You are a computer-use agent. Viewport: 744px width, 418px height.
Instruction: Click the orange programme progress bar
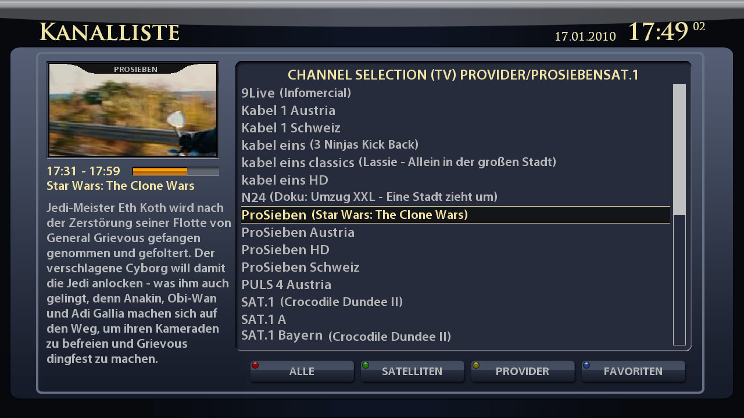pos(176,171)
